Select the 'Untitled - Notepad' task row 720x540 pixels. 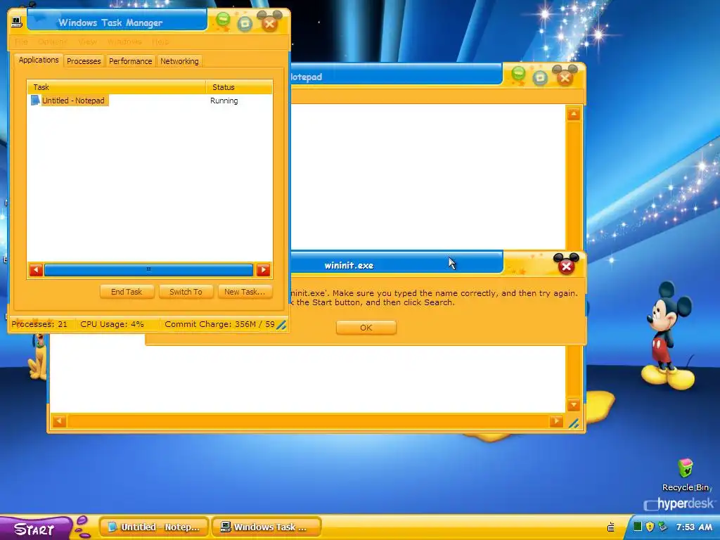(x=73, y=101)
